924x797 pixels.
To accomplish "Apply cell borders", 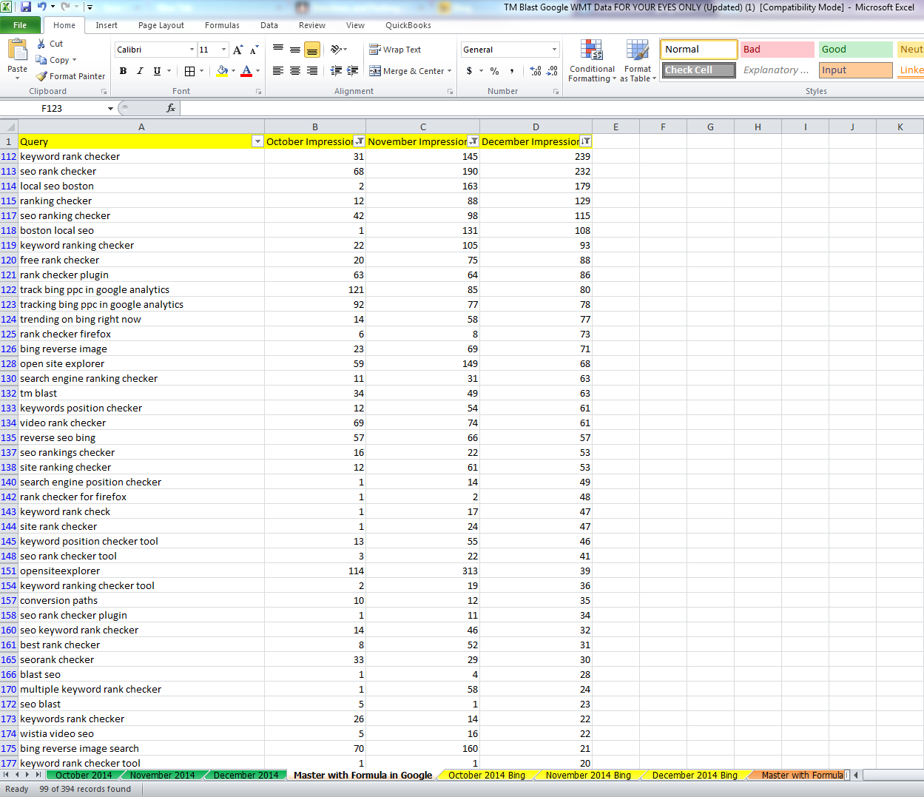I will coord(190,71).
